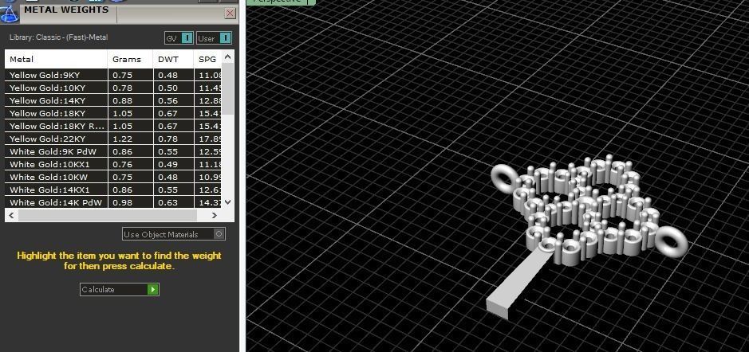The height and width of the screenshot is (352, 749).
Task: Toggle Use Object Materials option
Action: [173, 234]
